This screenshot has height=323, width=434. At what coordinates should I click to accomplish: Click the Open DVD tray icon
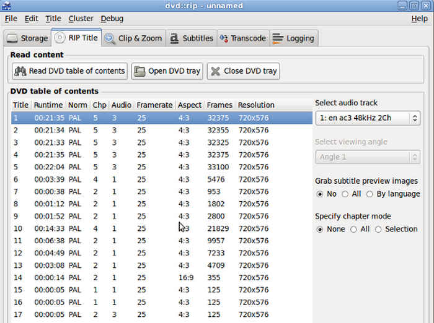pos(139,71)
